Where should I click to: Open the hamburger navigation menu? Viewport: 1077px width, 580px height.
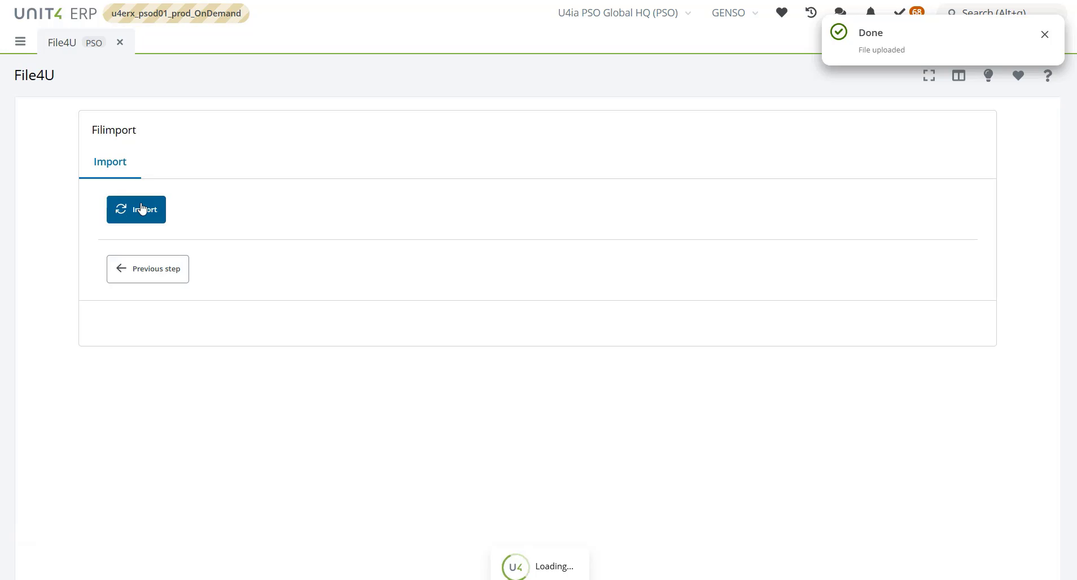[21, 41]
